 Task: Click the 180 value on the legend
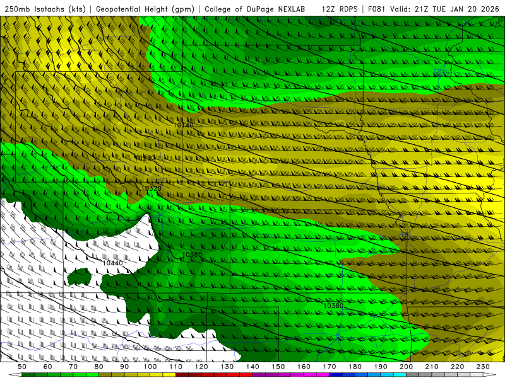point(355,367)
